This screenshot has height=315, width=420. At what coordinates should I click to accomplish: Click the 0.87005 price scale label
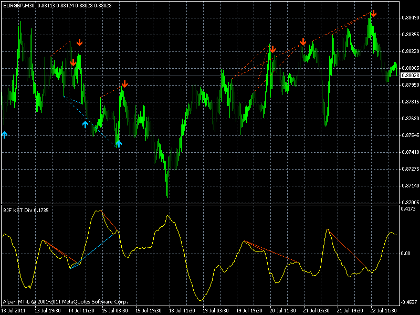[411, 203]
